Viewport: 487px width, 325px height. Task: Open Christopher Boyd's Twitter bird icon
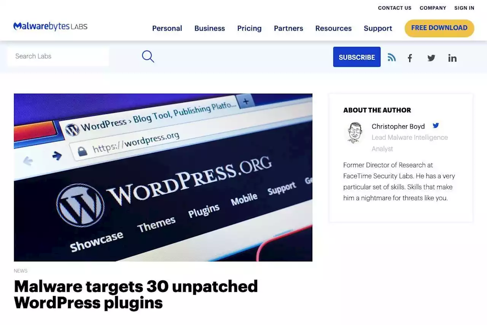pyautogui.click(x=436, y=125)
